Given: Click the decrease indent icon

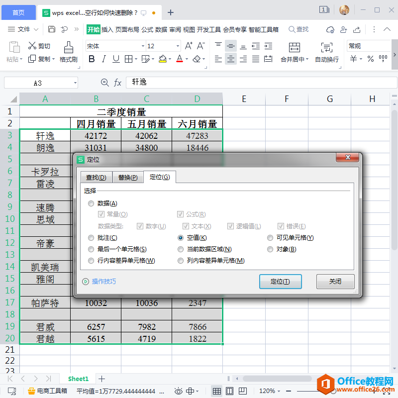Looking at the screenshot, I should tap(256, 46).
